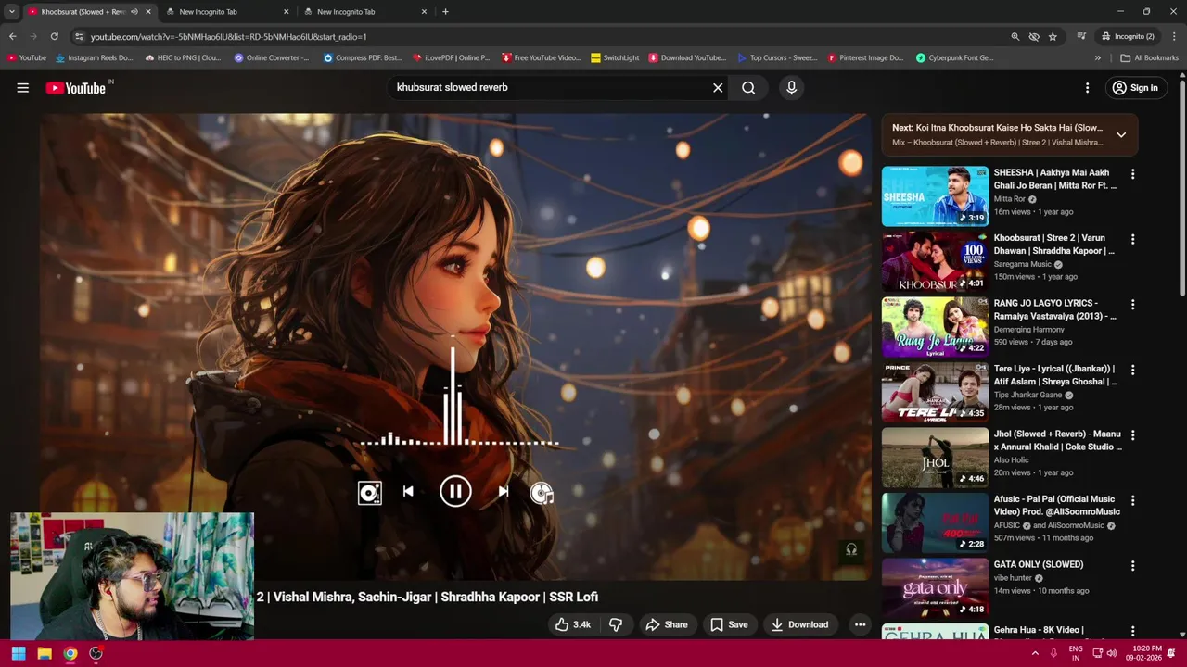Go back in browser history
The width and height of the screenshot is (1187, 667).
click(13, 36)
